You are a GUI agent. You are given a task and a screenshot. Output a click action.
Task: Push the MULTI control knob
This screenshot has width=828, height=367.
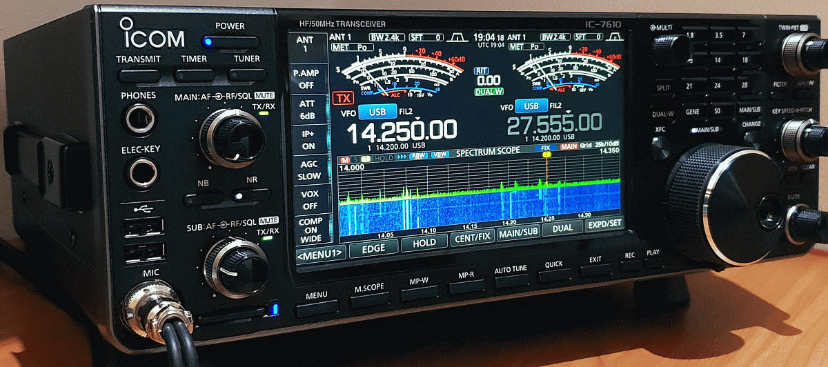[671, 49]
